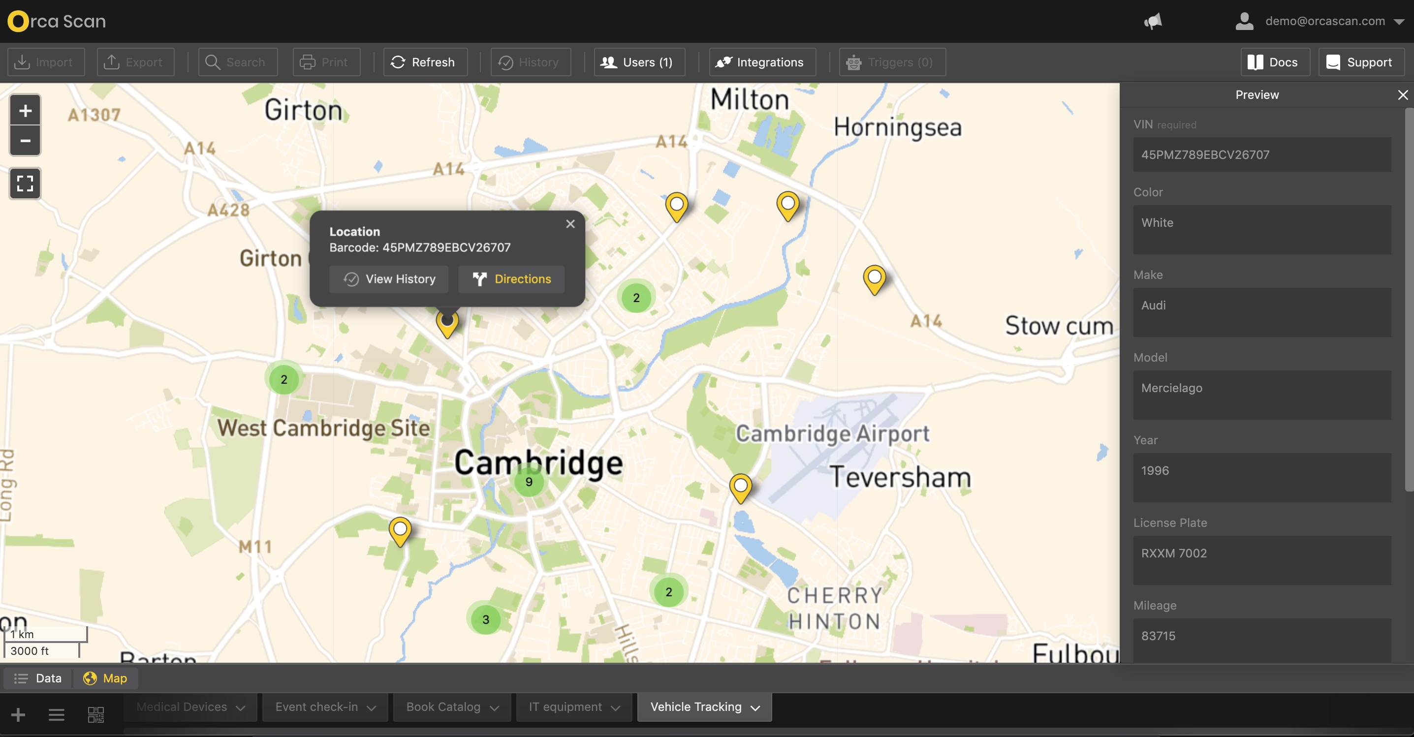Screen dimensions: 1414x737
Task: Expand IT equipment sheet dropdown chevron
Action: click(615, 708)
